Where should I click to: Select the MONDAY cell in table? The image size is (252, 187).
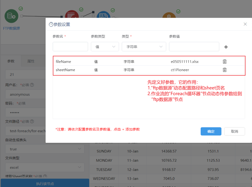[x=104, y=160]
